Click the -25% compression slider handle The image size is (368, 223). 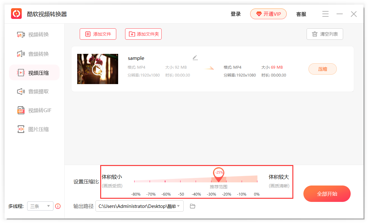point(219,174)
